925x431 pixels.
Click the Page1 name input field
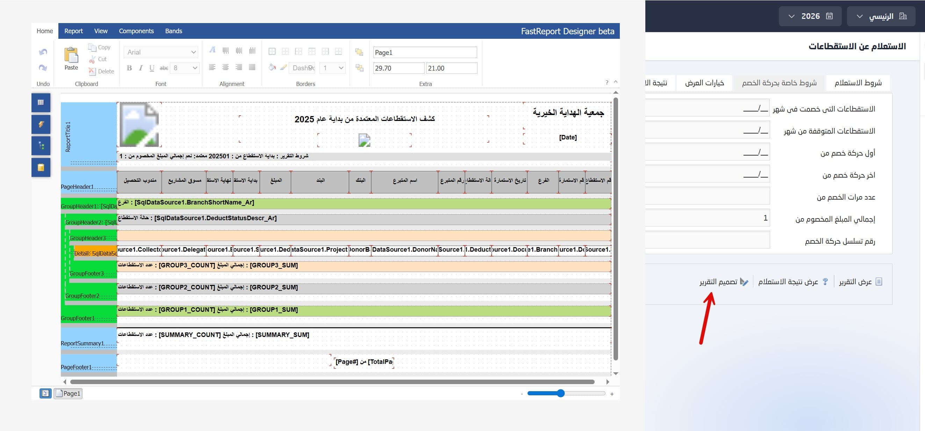click(425, 52)
